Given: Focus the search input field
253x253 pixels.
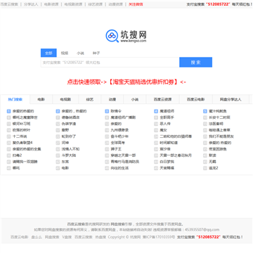Looking at the screenshot, I should point(110,63).
